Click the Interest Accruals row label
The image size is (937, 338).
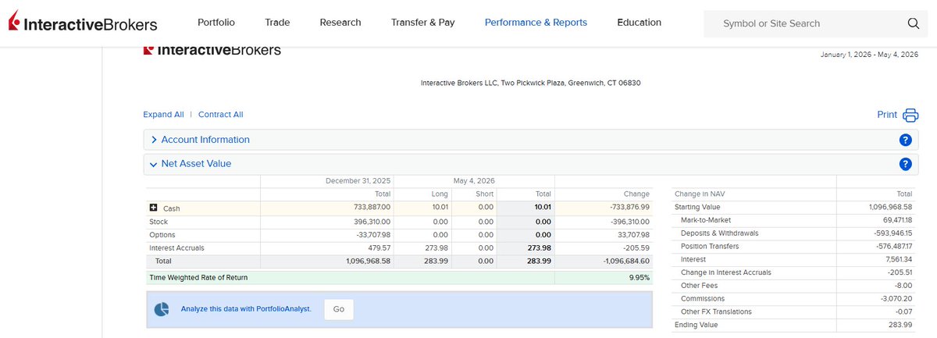click(176, 248)
